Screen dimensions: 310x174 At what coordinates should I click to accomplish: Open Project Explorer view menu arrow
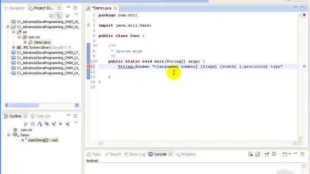76,14
